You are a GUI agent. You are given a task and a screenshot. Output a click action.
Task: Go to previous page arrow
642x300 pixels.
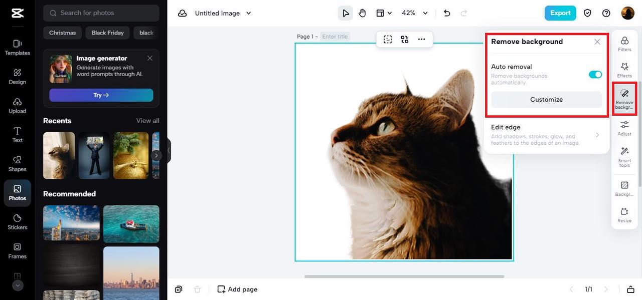tap(571, 289)
